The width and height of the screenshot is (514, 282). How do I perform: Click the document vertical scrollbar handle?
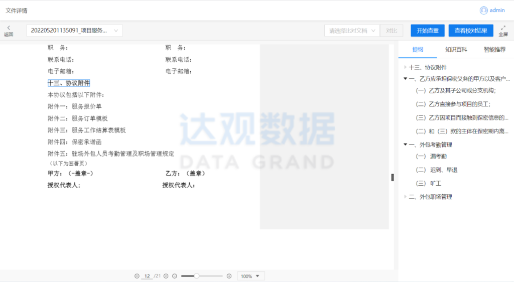click(x=393, y=177)
